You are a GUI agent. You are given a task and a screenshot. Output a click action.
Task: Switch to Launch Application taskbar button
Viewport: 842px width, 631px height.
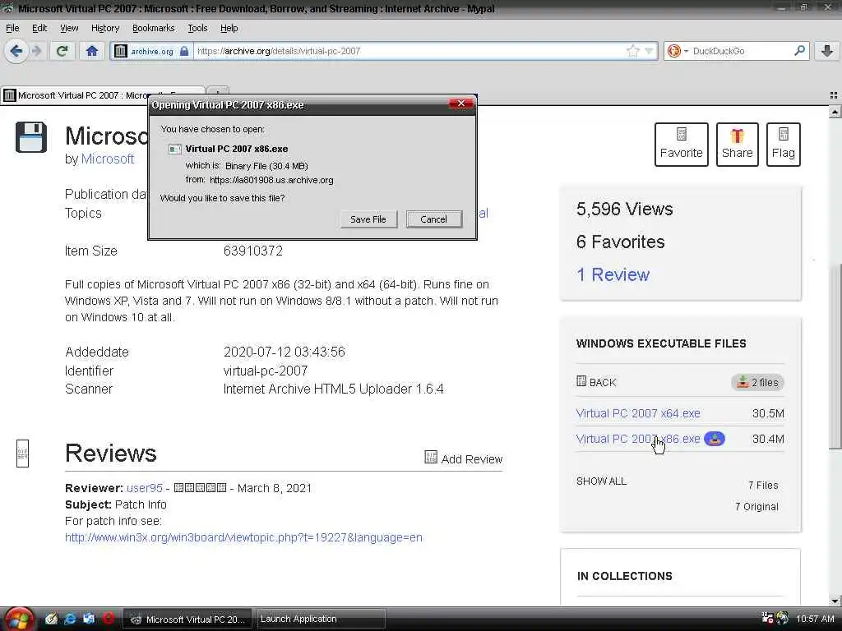tap(322, 619)
